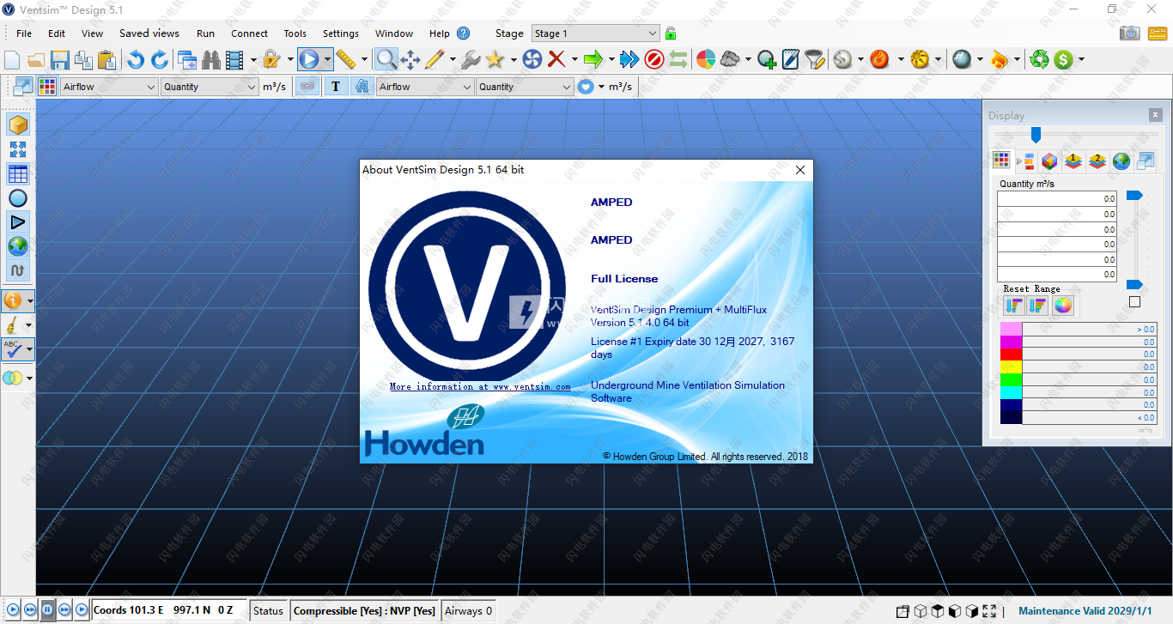Tick the checkbox below Display range slider
Screen dimensions: 1173x624
pyautogui.click(x=1135, y=302)
